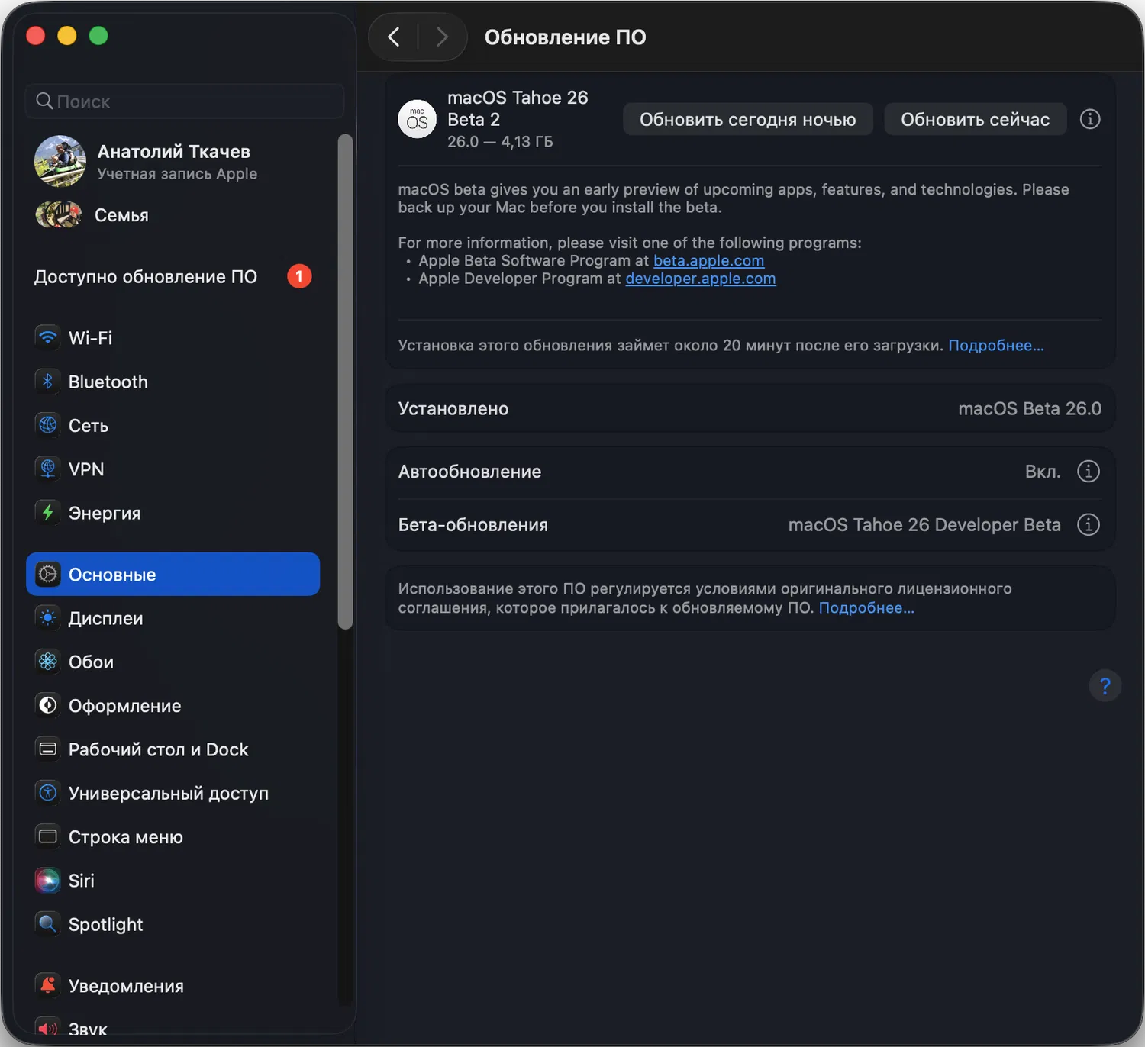Click the sidebar scrollbar thumb
The image size is (1145, 1047).
345,382
